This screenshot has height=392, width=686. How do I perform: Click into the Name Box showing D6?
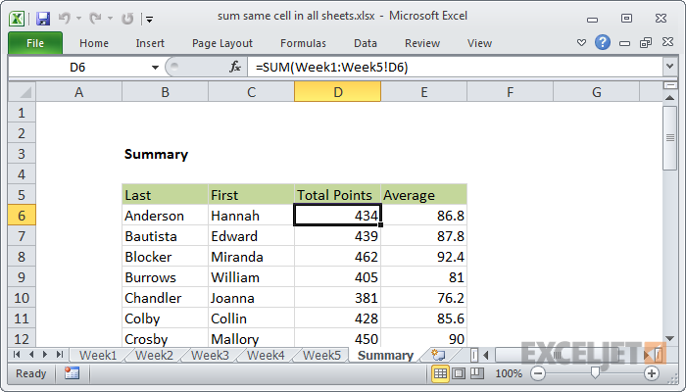click(x=77, y=68)
